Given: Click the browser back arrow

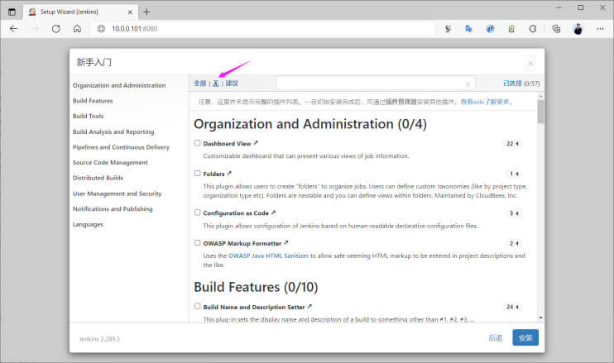Looking at the screenshot, I should (14, 29).
